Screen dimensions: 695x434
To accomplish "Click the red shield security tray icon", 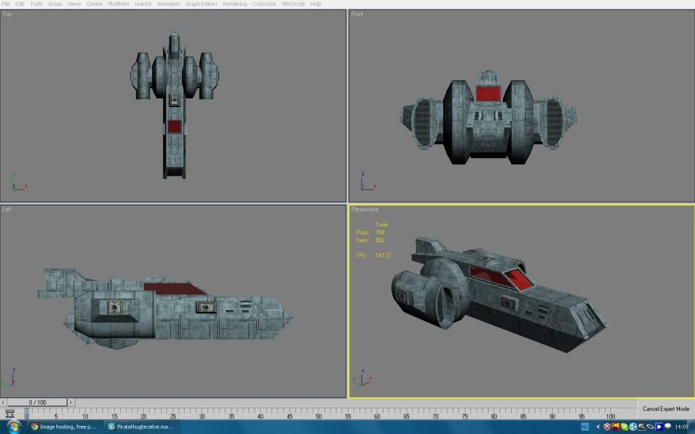I will pos(607,427).
